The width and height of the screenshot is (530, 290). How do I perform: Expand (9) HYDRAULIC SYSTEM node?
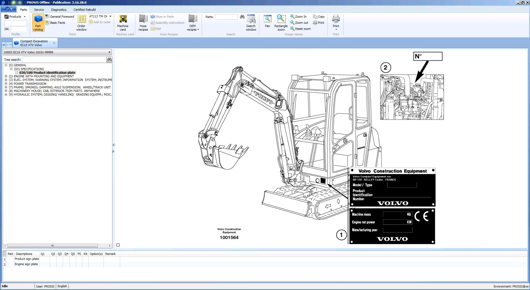pos(6,94)
